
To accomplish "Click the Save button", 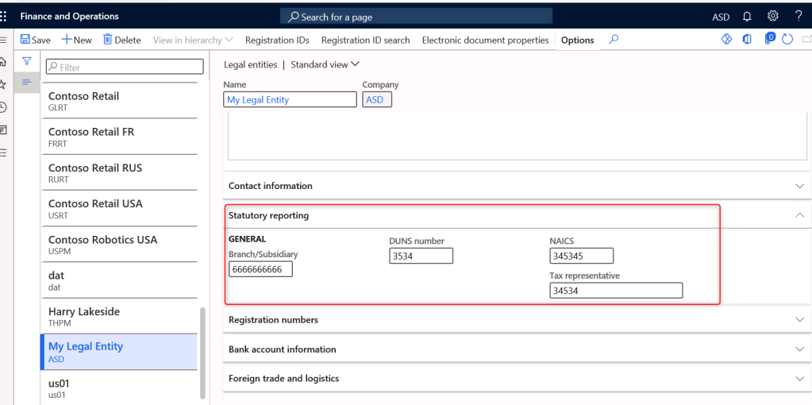I will (35, 40).
